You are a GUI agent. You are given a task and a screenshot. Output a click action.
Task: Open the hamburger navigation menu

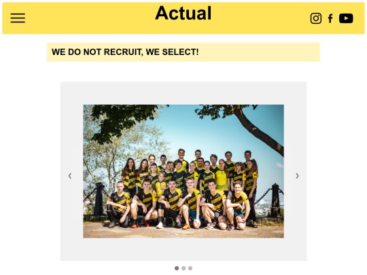(18, 18)
